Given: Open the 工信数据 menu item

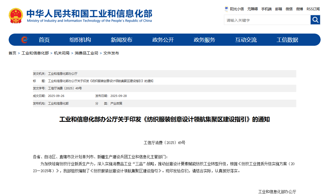Looking at the screenshot, I should click(x=287, y=40).
